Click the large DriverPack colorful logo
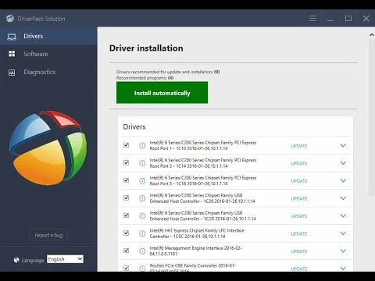Viewport: 375px width, 281px height. tap(48, 148)
